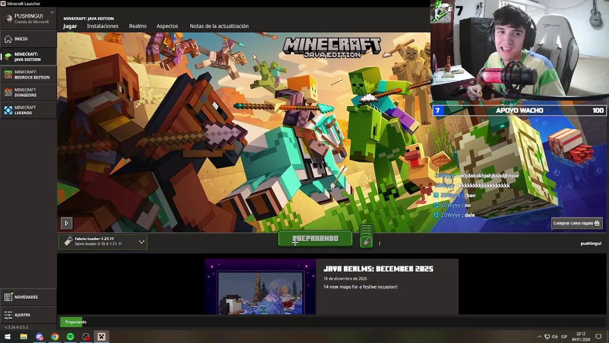Click the Preparando status bar label
Screen dimensions: 609x343
click(76, 322)
